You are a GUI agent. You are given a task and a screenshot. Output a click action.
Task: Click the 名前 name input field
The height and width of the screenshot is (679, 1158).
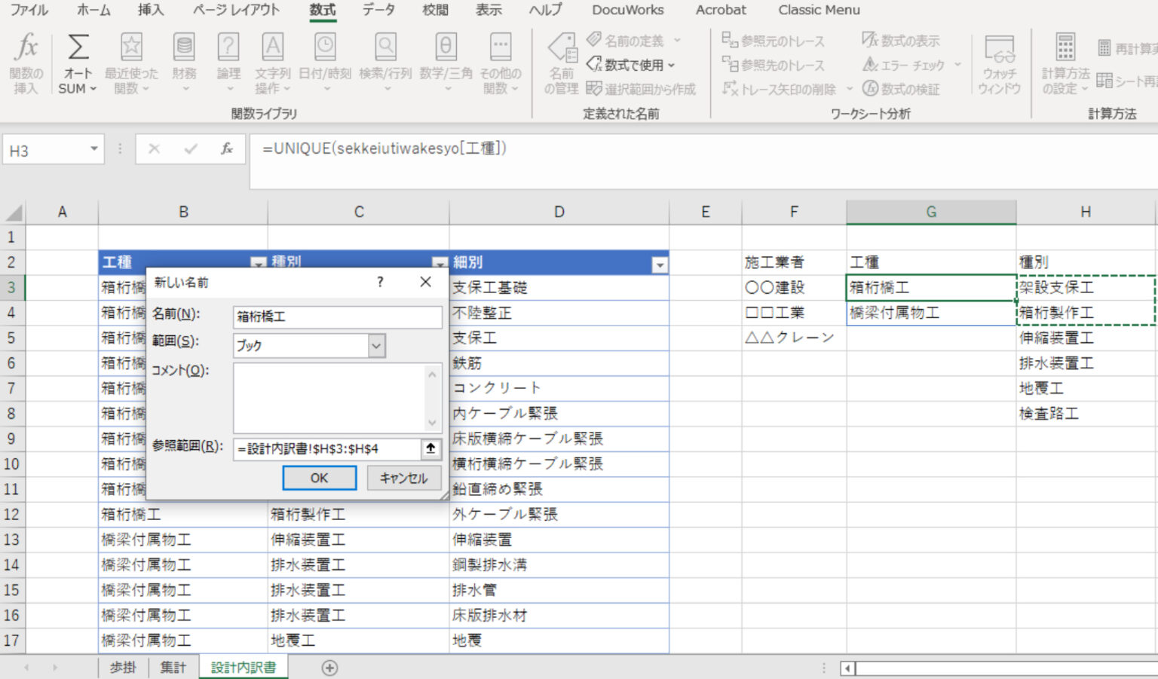coord(337,317)
